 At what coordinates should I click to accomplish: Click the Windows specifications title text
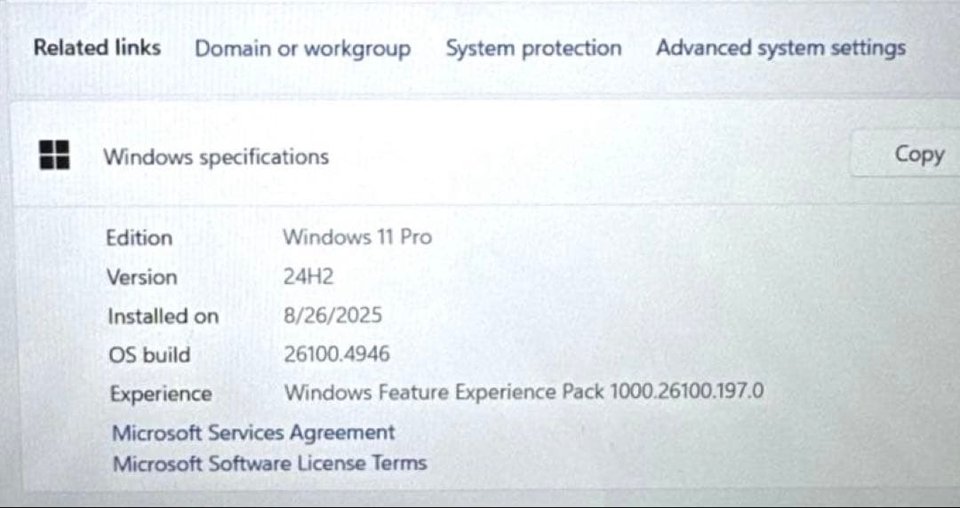[x=216, y=157]
